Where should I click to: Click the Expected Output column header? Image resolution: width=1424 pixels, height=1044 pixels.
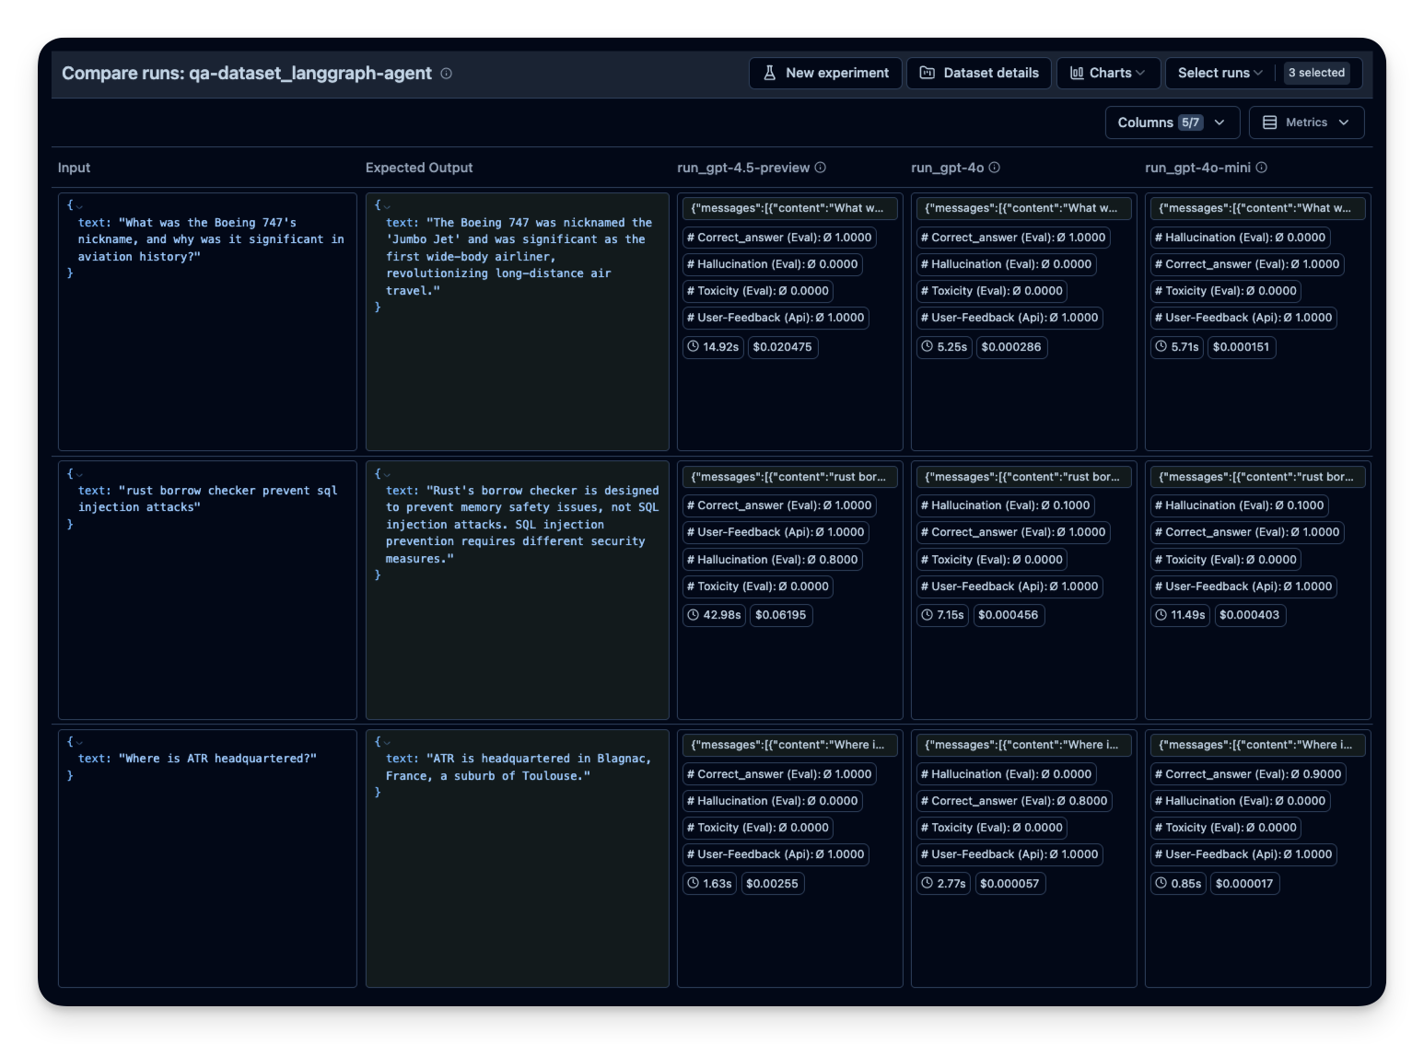coord(419,168)
